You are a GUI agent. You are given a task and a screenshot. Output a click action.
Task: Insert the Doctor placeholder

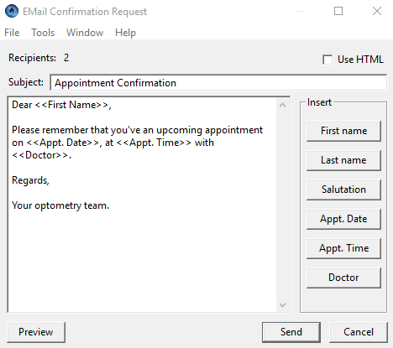[343, 278]
